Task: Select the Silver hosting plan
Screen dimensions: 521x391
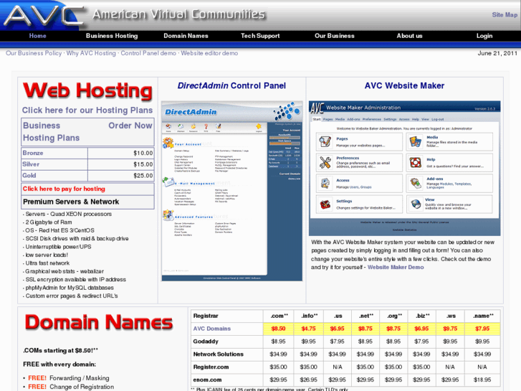Action: click(31, 164)
